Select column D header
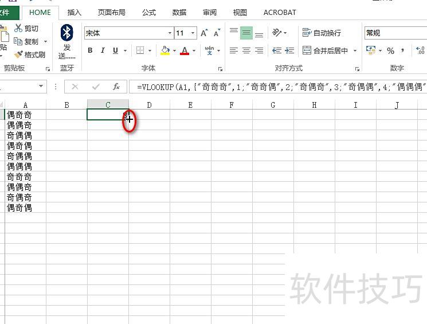Image resolution: width=427 pixels, height=324 pixels. click(149, 105)
